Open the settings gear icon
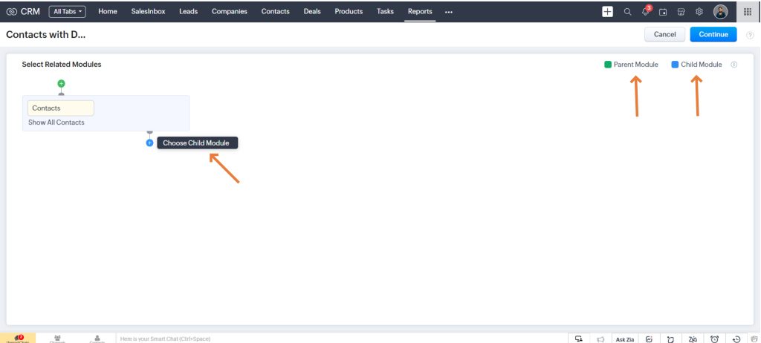This screenshot has width=761, height=343. pos(699,12)
